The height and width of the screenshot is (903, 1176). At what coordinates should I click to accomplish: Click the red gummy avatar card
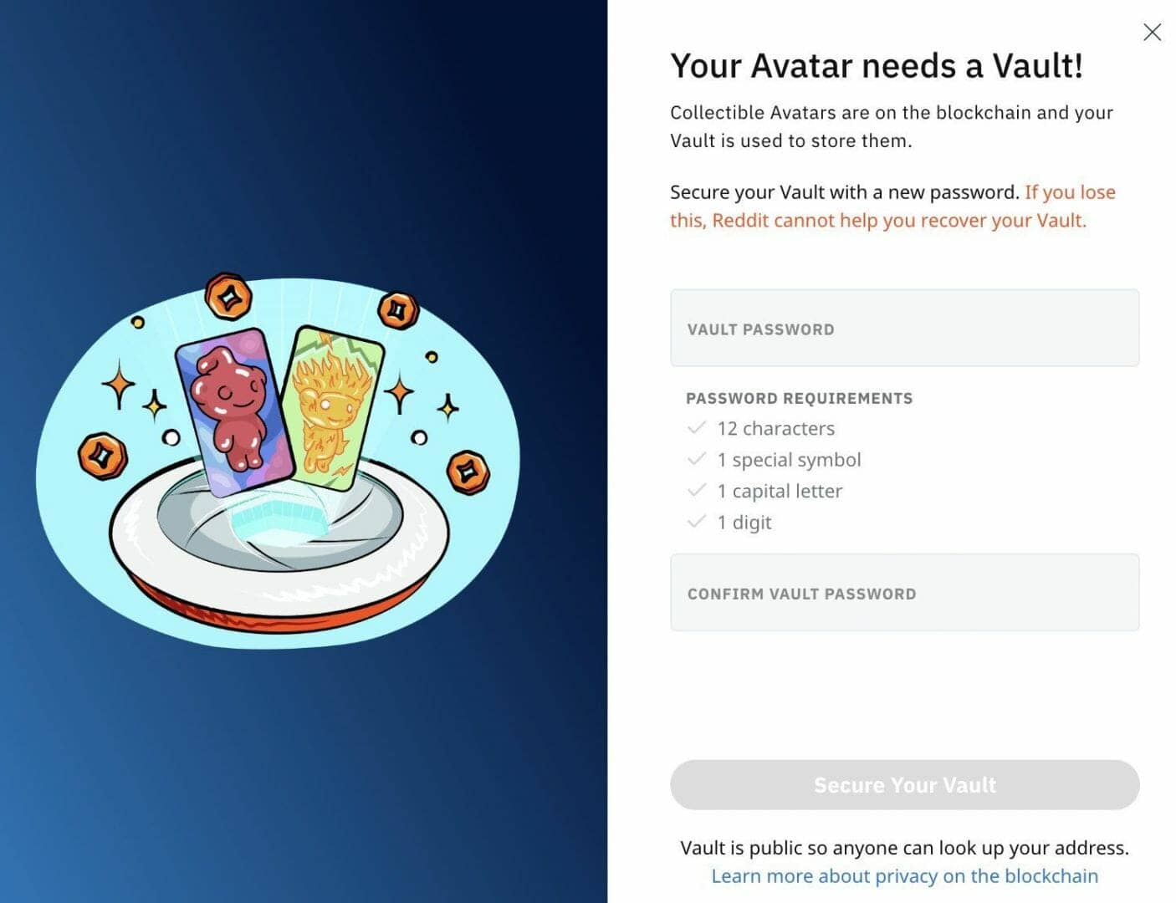tap(233, 411)
